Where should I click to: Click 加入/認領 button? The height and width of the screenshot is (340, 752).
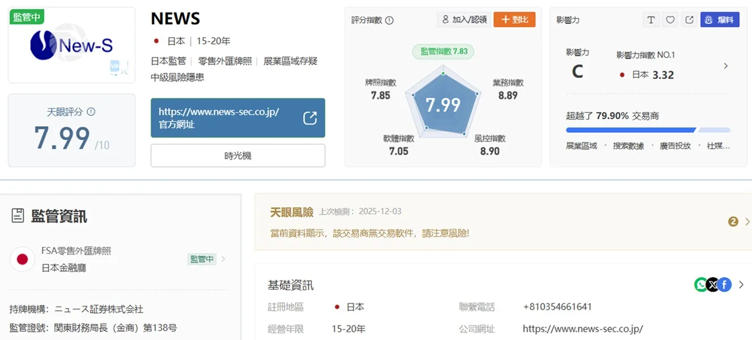click(464, 20)
